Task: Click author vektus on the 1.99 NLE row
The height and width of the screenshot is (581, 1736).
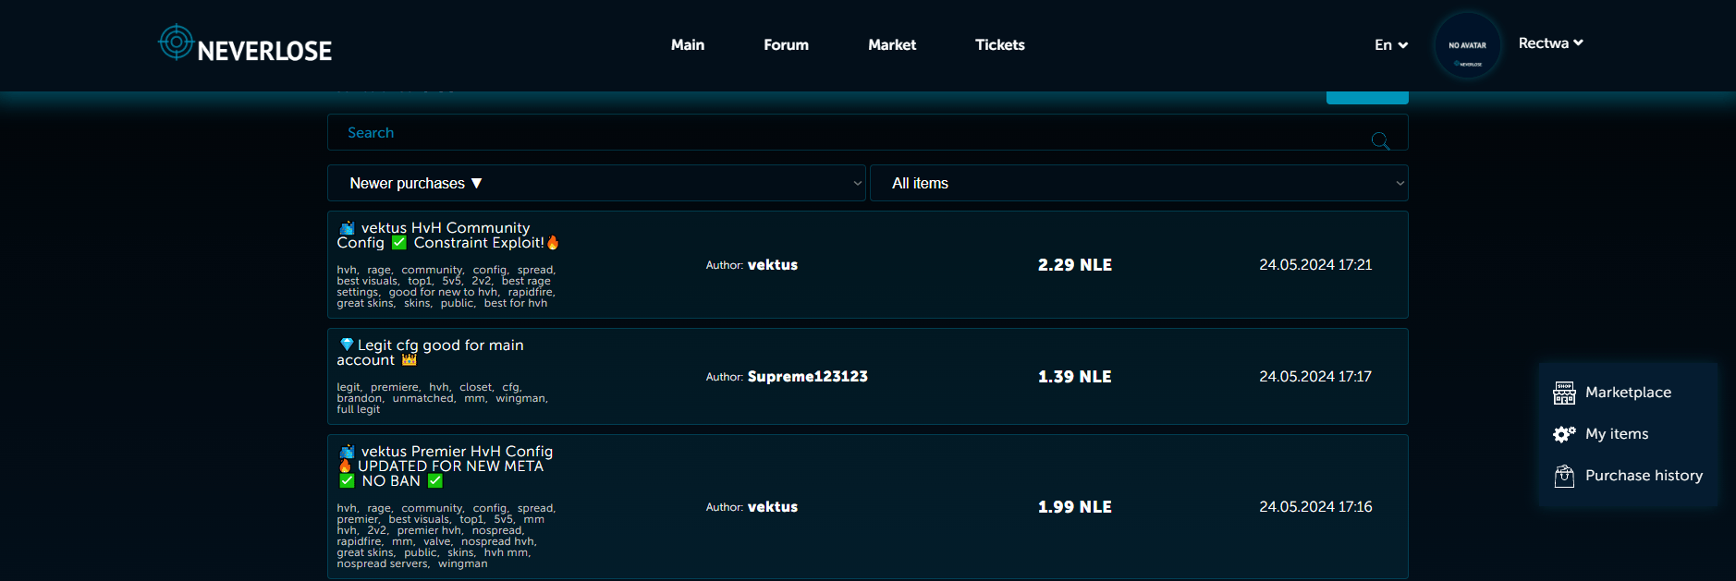Action: (773, 506)
